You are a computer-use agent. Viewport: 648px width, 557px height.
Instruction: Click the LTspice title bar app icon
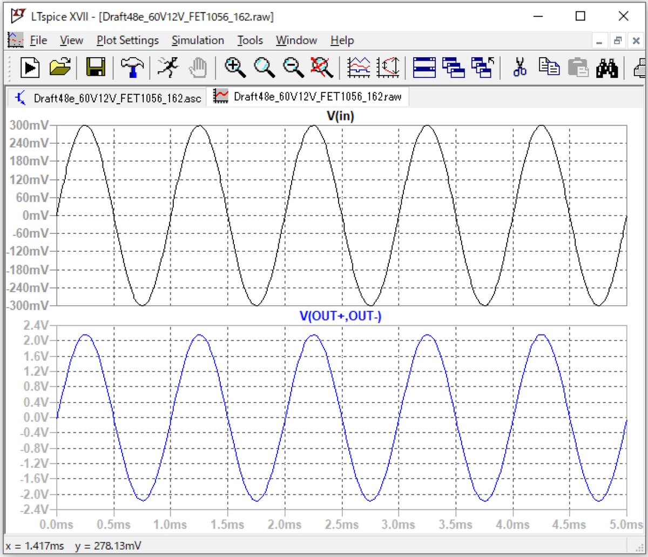tap(17, 16)
